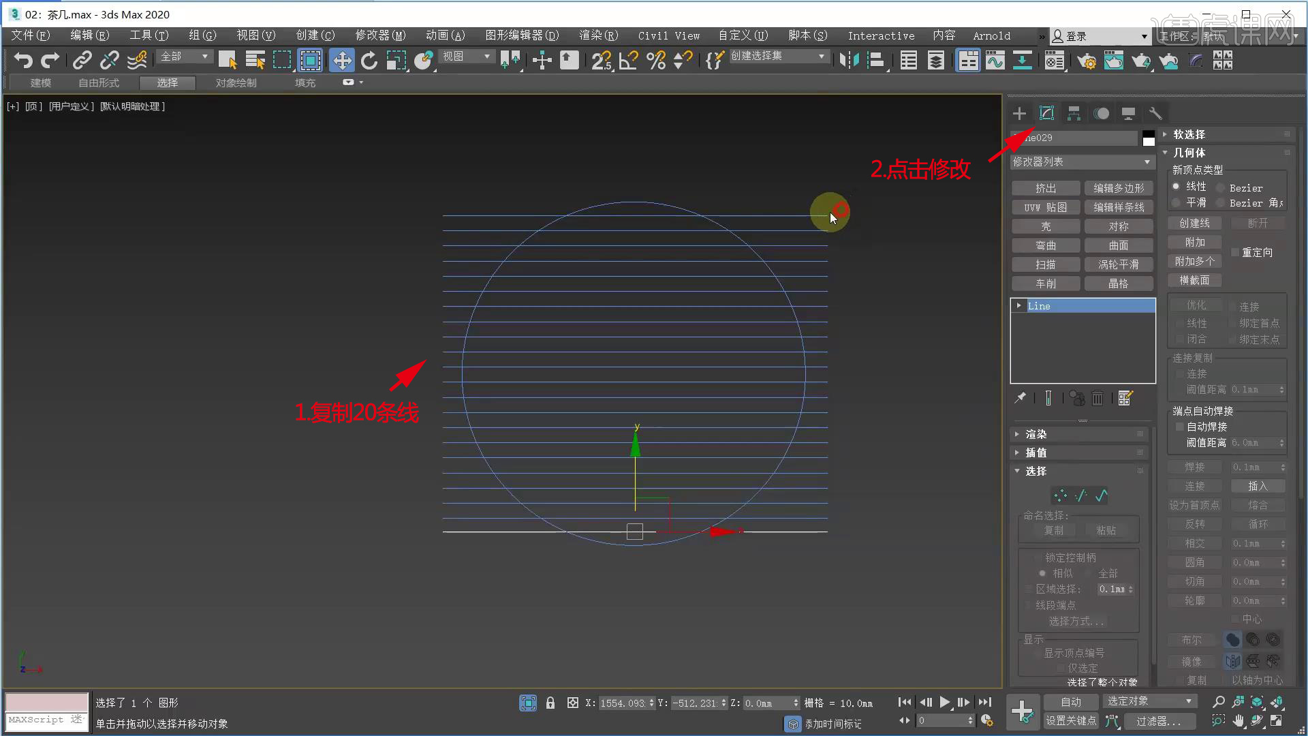Screen dimensions: 1308x736
Task: Choose the Rectangular Selection Region tool
Action: coord(282,61)
